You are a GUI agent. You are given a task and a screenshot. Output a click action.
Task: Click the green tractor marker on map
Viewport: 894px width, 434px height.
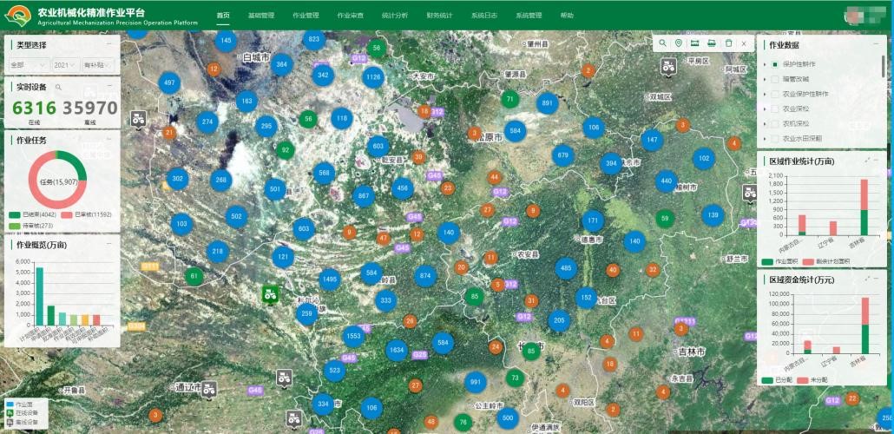click(270, 294)
